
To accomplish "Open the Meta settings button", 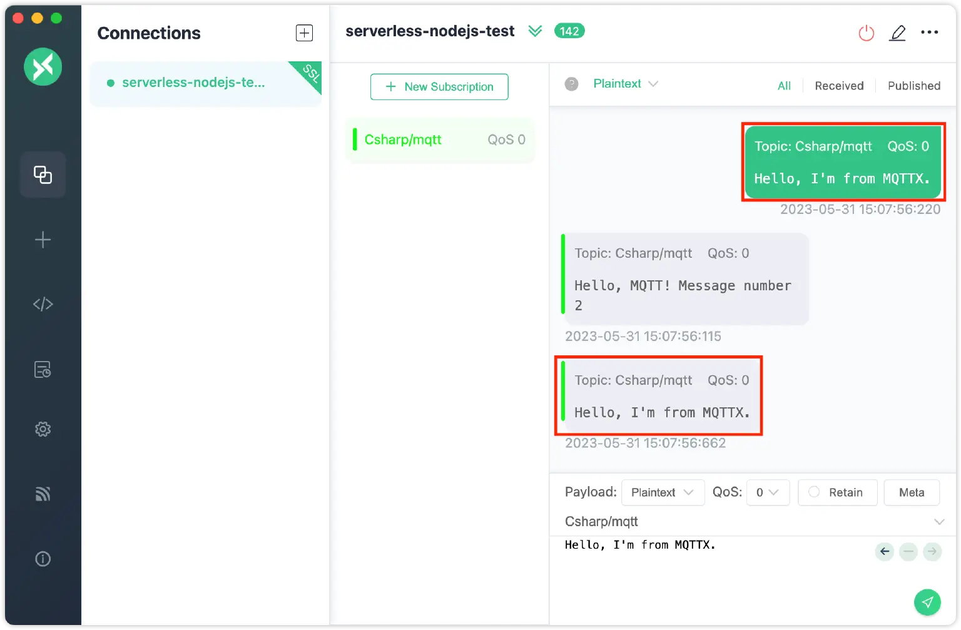I will [x=912, y=492].
